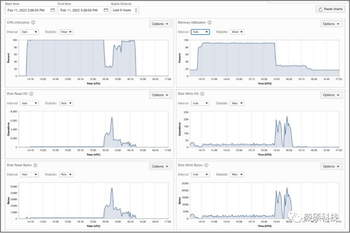Click the Memory Utilization chart plot area
The image size is (350, 233).
click(x=264, y=58)
